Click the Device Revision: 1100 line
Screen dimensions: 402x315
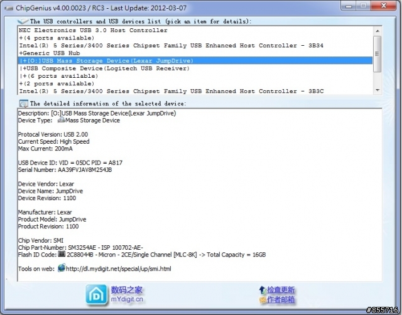tap(47, 198)
